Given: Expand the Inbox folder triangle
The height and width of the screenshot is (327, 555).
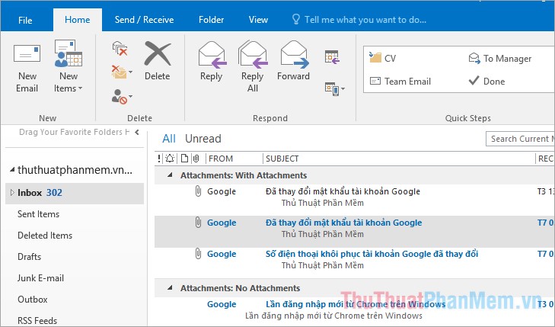Looking at the screenshot, I should 12,192.
